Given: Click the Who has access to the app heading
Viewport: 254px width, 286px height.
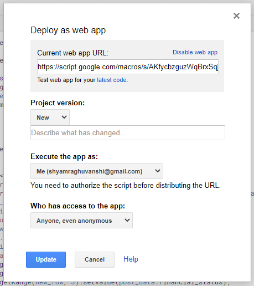Looking at the screenshot, I should tap(77, 206).
